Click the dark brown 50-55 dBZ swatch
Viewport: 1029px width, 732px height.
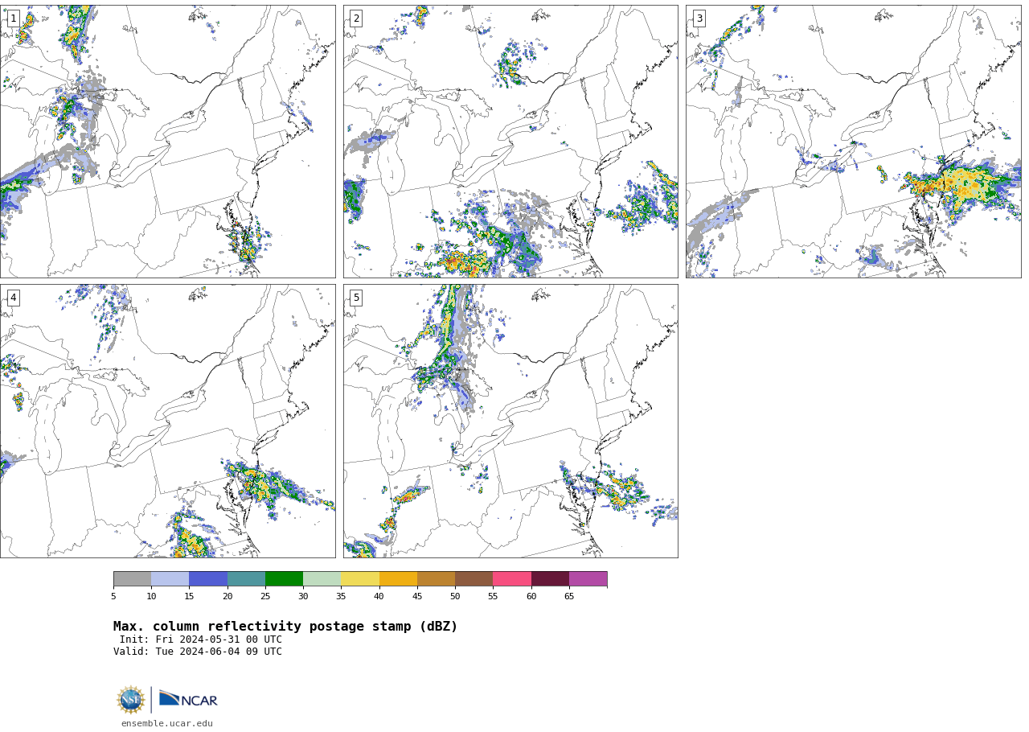474,579
